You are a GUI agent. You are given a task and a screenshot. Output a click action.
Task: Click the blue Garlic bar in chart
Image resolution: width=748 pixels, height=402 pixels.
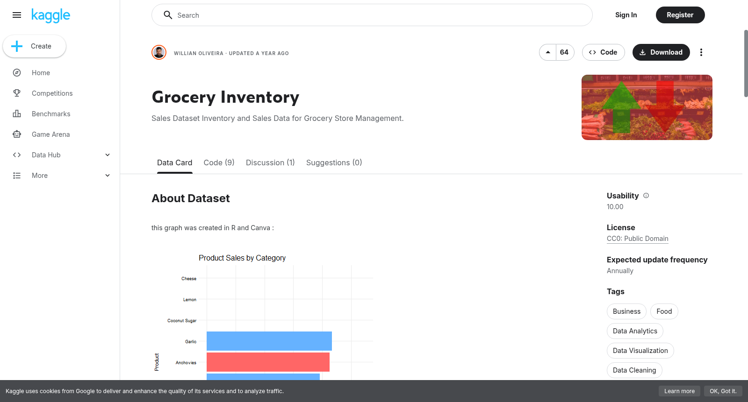point(269,341)
